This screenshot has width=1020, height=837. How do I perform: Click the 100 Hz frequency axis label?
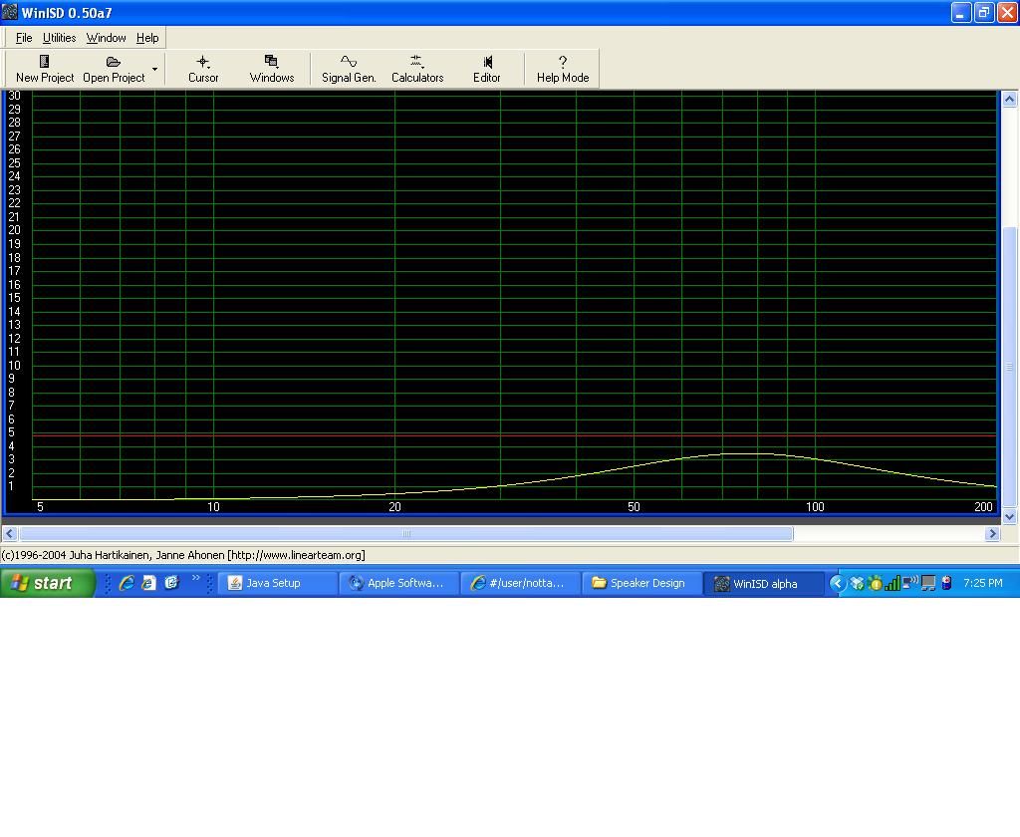(815, 507)
